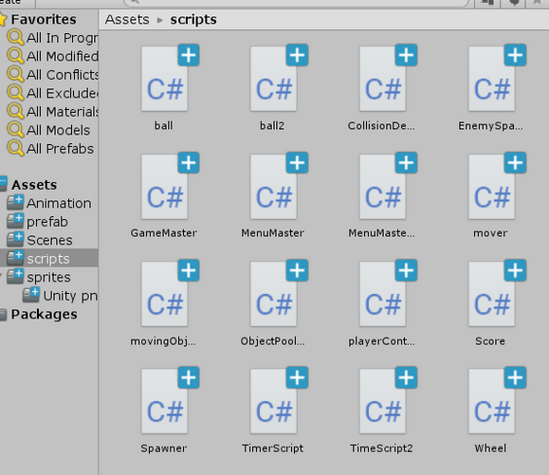Click the Wheel file name label

490,448
